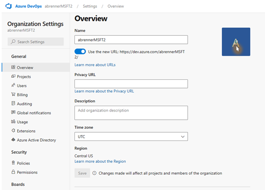The height and width of the screenshot is (190, 265).
Task: Open Users settings icon
Action: click(13, 85)
